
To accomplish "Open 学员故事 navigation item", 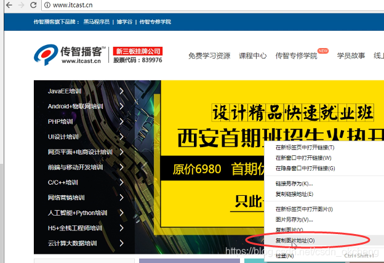I will pos(351,55).
